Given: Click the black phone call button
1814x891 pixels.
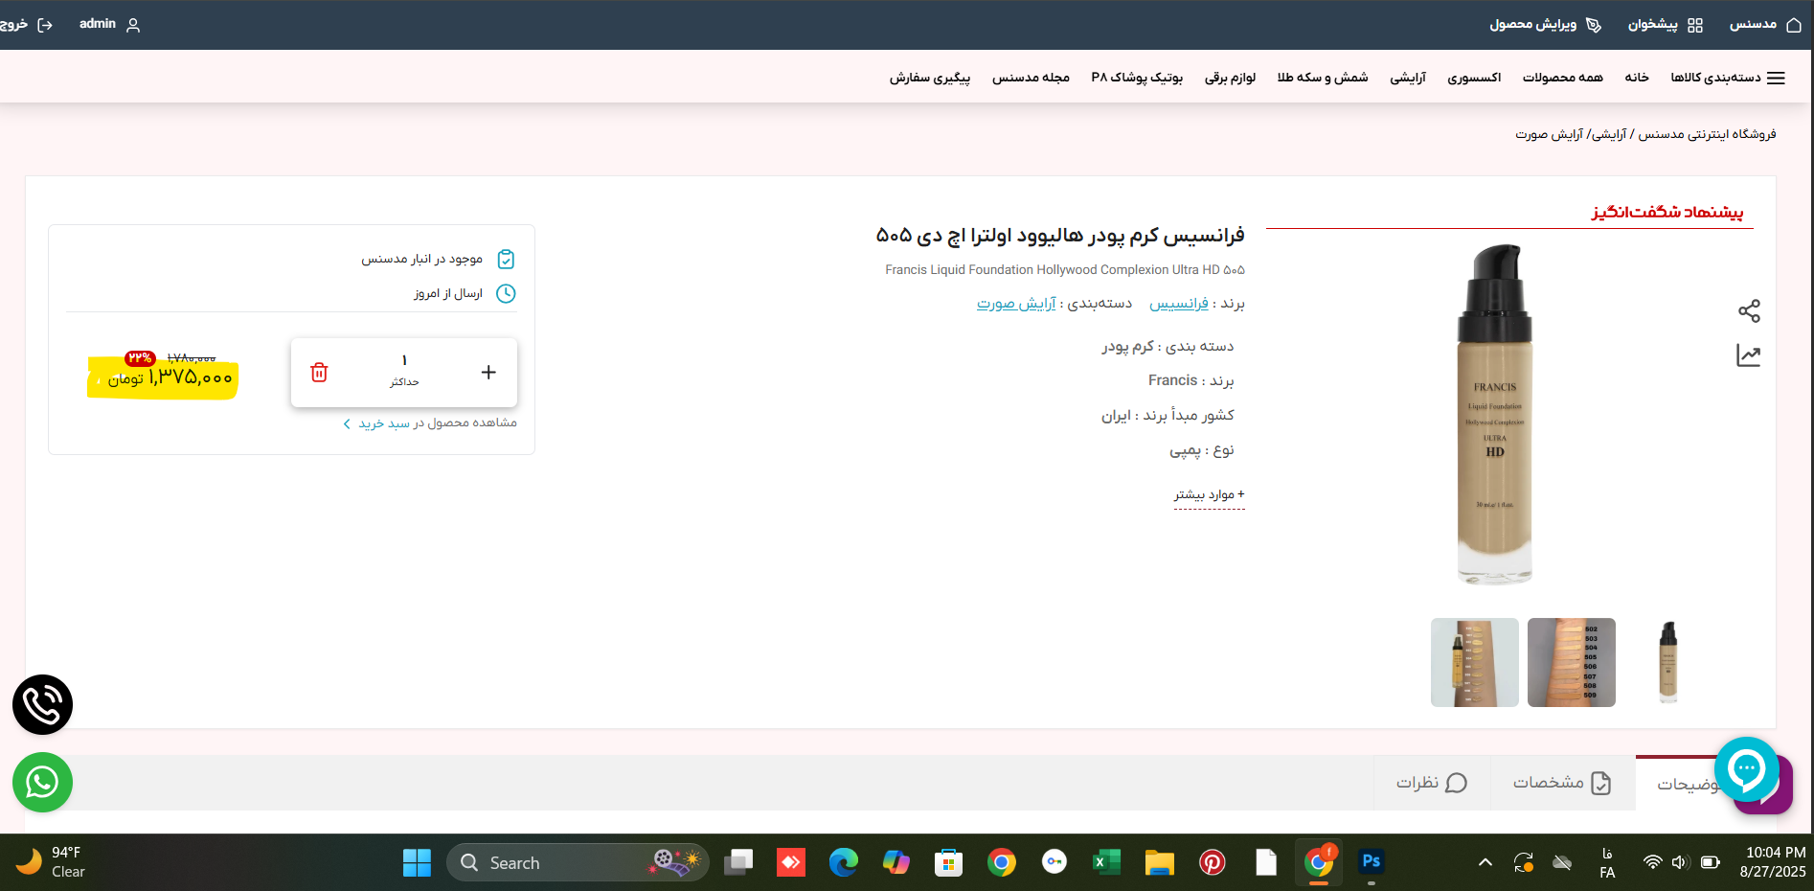Looking at the screenshot, I should coord(42,704).
